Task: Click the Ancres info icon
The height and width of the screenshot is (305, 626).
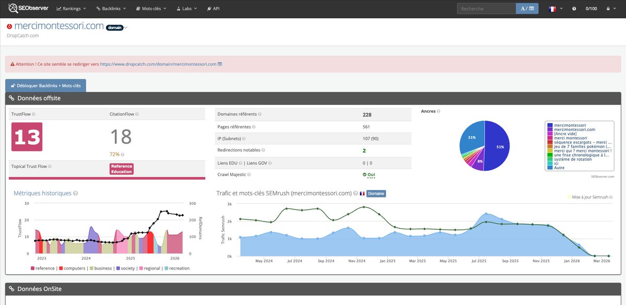Action: tap(439, 111)
